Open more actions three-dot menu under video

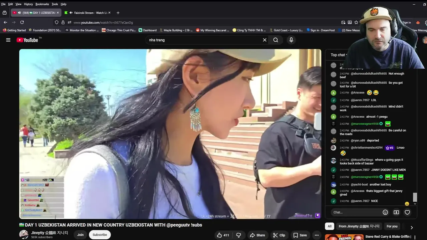point(317,235)
